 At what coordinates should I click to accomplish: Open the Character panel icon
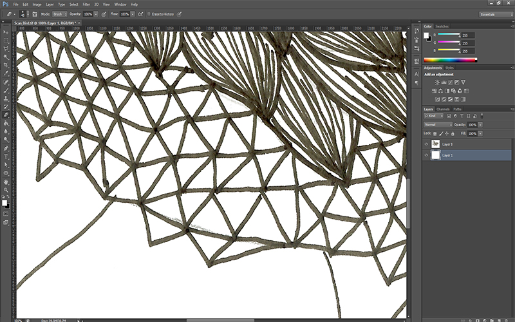click(417, 74)
